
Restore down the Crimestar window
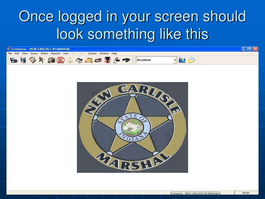pos(250,49)
